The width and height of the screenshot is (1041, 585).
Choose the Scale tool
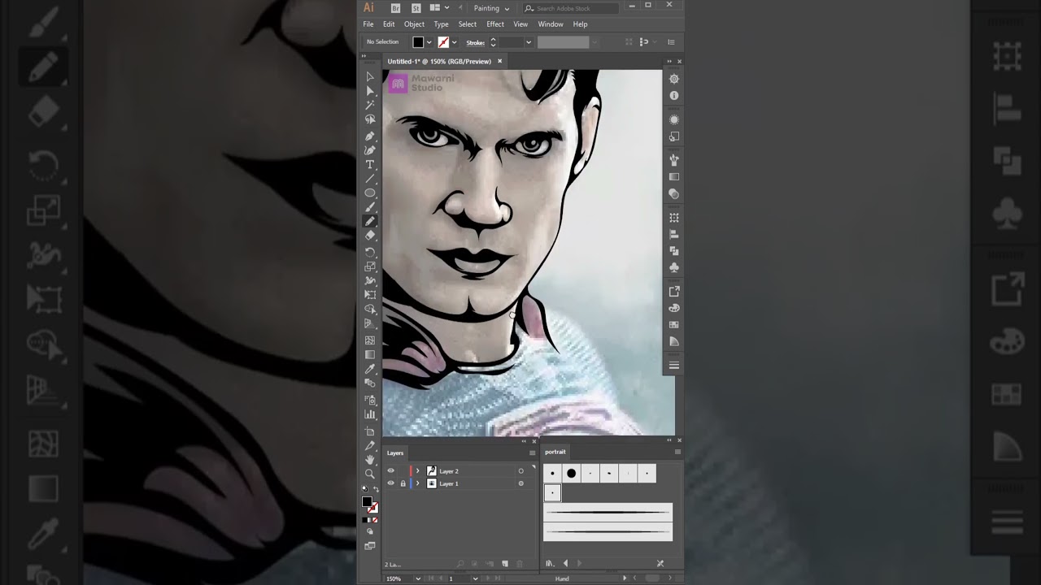pos(370,266)
